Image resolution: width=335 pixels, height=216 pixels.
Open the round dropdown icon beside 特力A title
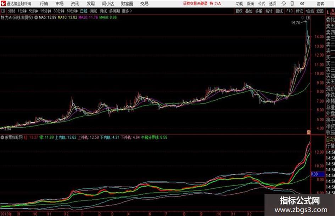click(x=36, y=17)
